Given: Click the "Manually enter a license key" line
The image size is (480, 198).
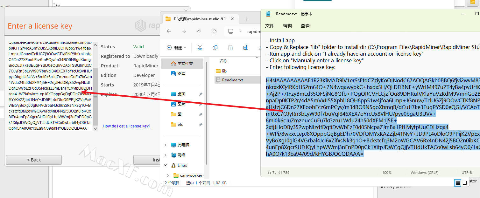Looking at the screenshot, I should [x=314, y=60].
